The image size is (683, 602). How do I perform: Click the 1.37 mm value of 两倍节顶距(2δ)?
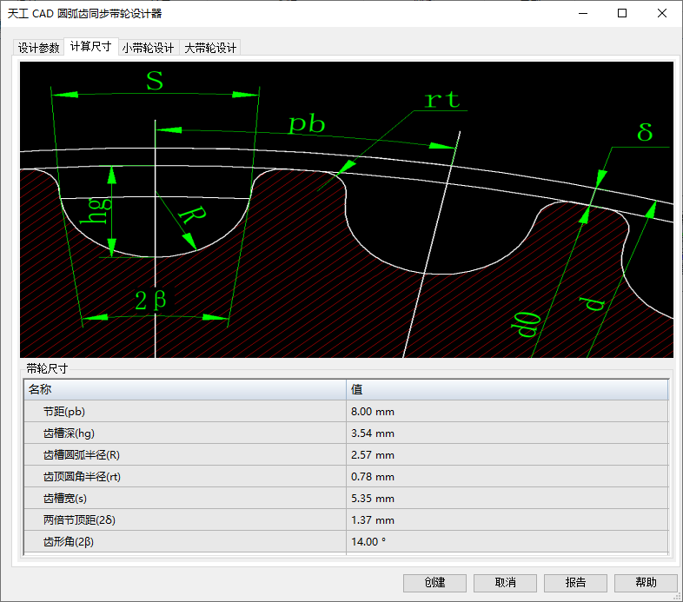[x=373, y=520]
